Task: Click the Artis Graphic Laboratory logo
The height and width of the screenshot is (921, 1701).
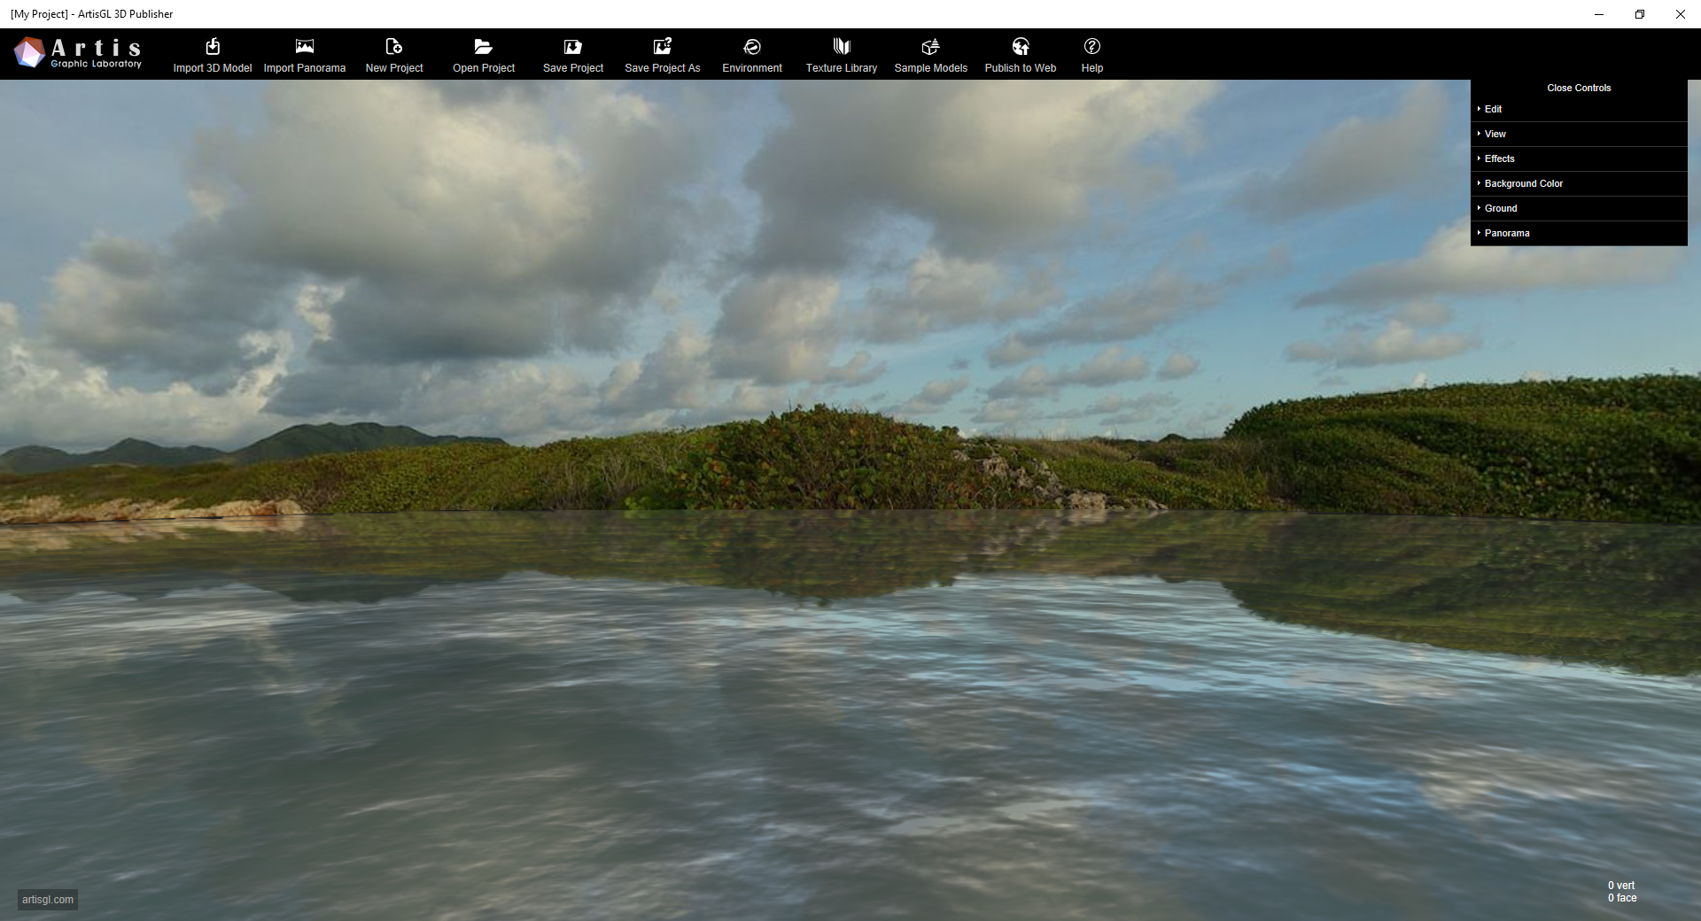Action: click(78, 53)
